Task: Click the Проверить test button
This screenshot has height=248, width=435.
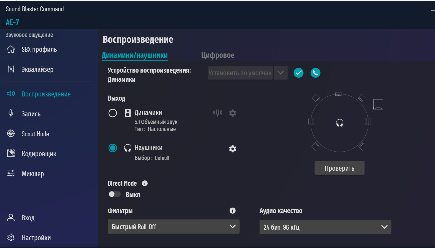Action: click(x=340, y=168)
